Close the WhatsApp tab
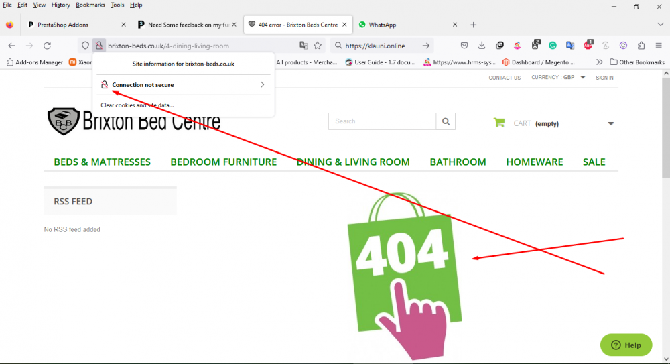The width and height of the screenshot is (670, 364). coord(455,25)
